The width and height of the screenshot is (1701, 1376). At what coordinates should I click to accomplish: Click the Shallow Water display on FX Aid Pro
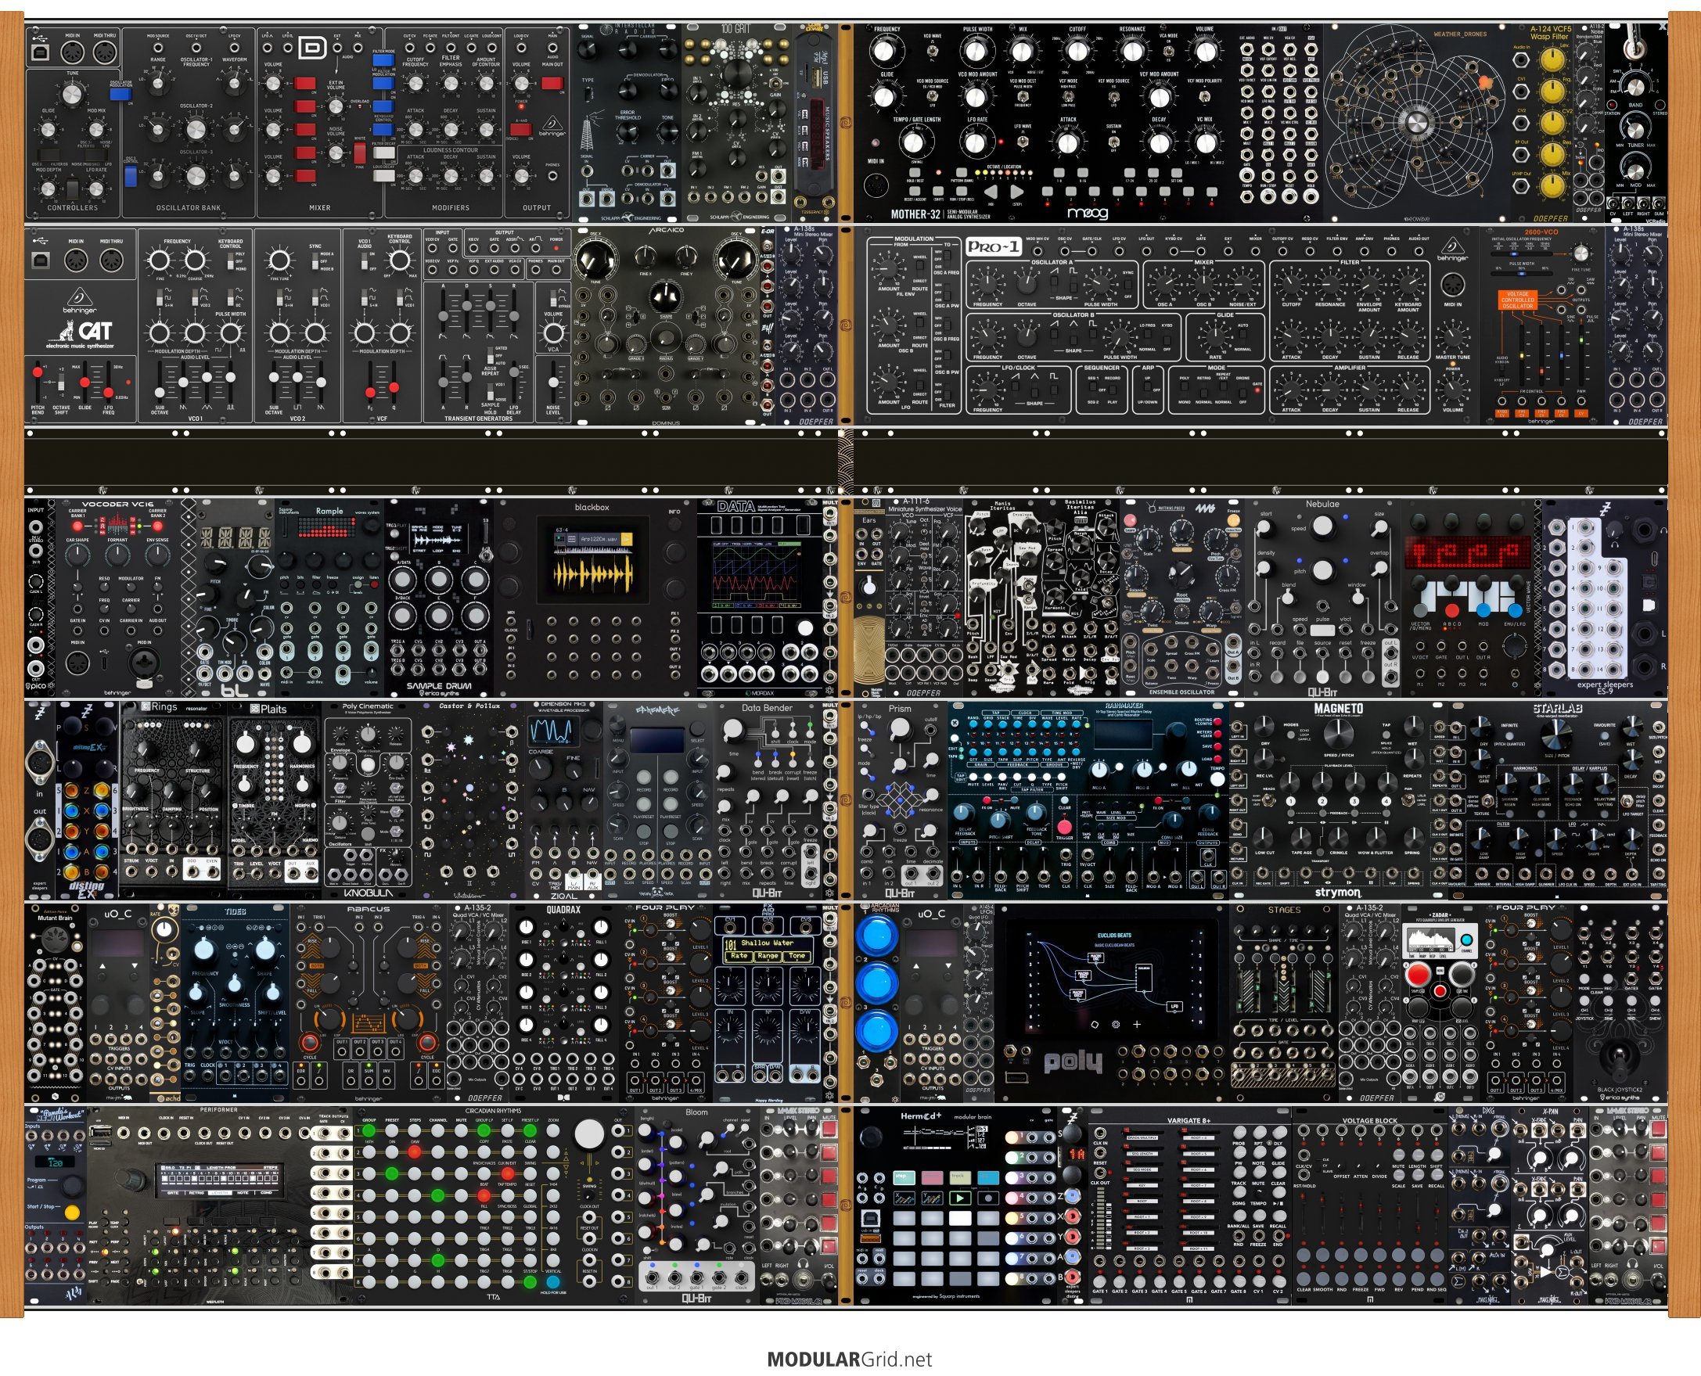click(768, 950)
